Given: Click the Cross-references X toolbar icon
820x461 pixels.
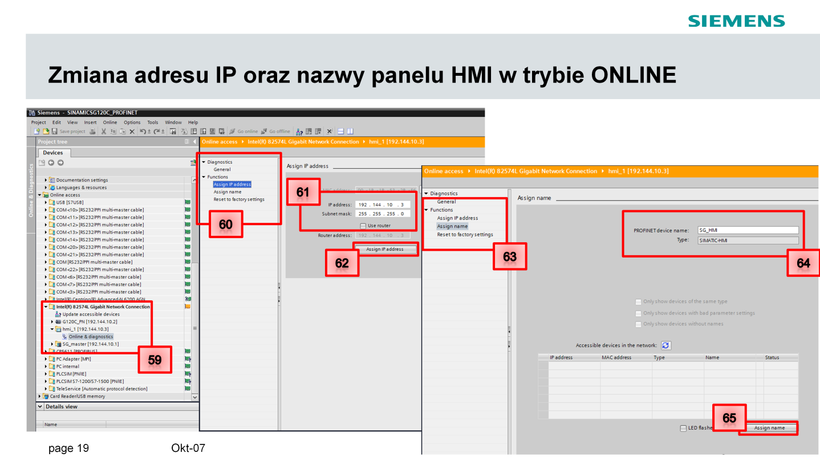Looking at the screenshot, I should point(329,132).
